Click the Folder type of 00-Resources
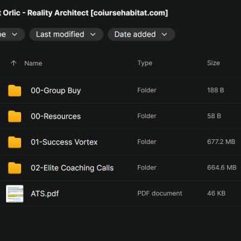Image resolution: width=241 pixels, height=241 pixels. pyautogui.click(x=147, y=116)
